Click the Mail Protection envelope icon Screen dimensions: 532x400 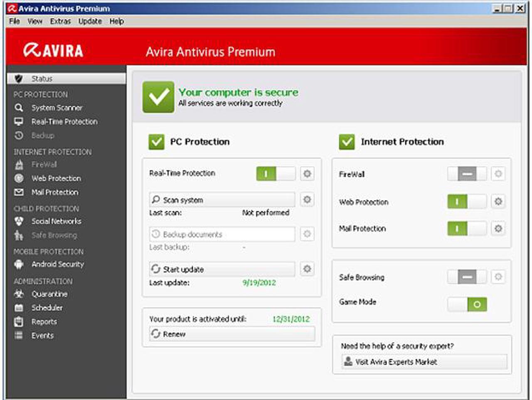(19, 192)
